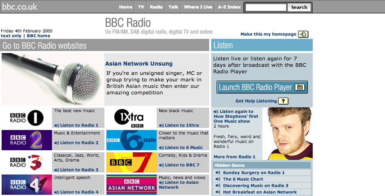The width and height of the screenshot is (385, 196).
Task: Click the Listen to Radio 4 link
Action: tap(79, 192)
